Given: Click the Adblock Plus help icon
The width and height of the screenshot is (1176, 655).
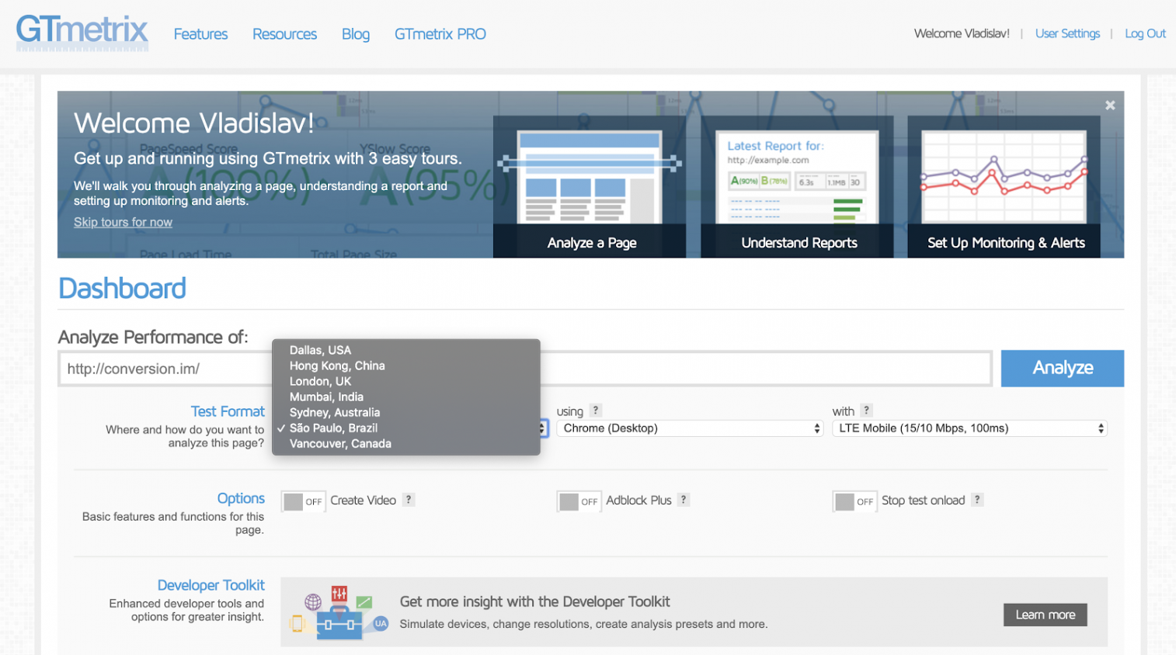Looking at the screenshot, I should tap(684, 500).
